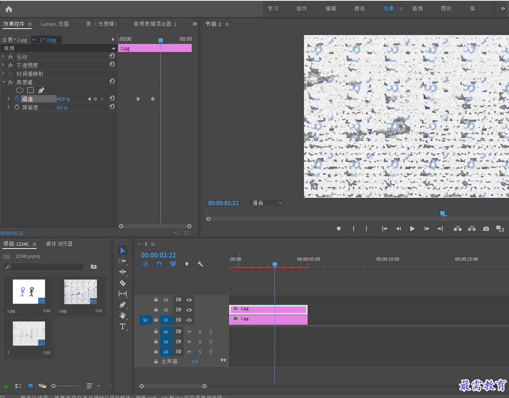Image resolution: width=509 pixels, height=398 pixels.
Task: Select the Type tool
Action: point(123,326)
